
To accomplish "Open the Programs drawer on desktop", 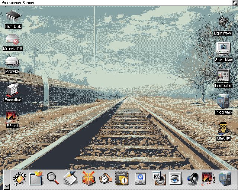I will (x=223, y=101).
